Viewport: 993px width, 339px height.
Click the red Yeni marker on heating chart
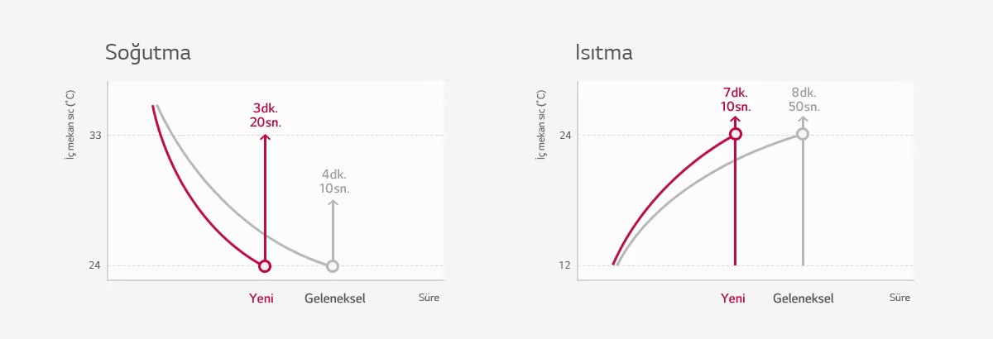point(735,134)
